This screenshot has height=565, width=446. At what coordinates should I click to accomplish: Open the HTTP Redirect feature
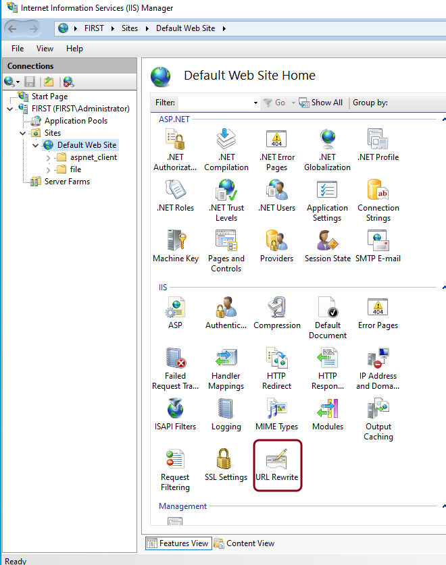click(x=277, y=369)
